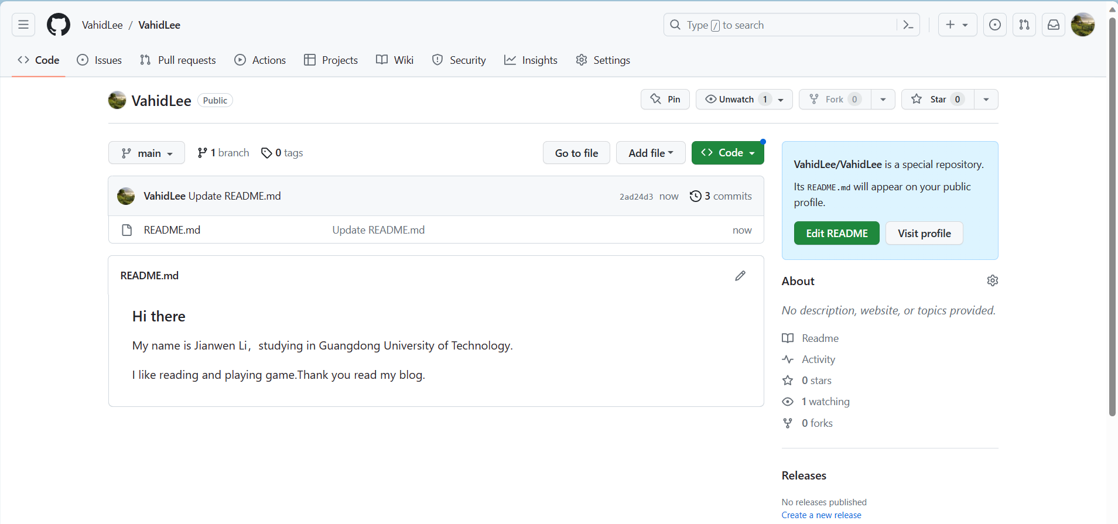Screen dimensions: 1118x524
Task: Open About settings gear icon
Action: (992, 281)
